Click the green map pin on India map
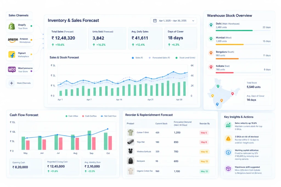Viewport: 281px width, 187px height. (218, 86)
